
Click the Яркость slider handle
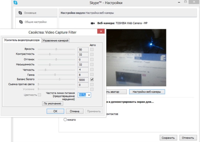pos(56,49)
